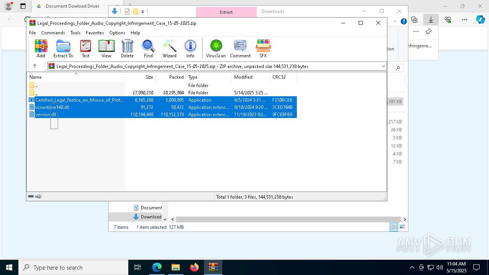Click the Delete trash can icon
The width and height of the screenshot is (489, 275).
click(x=127, y=49)
